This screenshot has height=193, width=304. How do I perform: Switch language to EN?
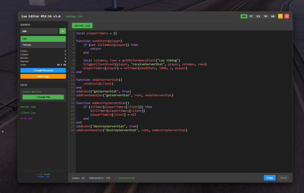pos(244,16)
